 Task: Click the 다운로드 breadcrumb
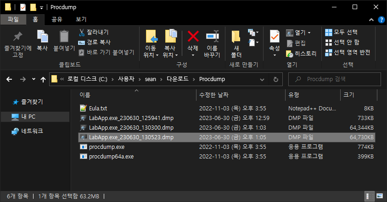click(x=178, y=79)
